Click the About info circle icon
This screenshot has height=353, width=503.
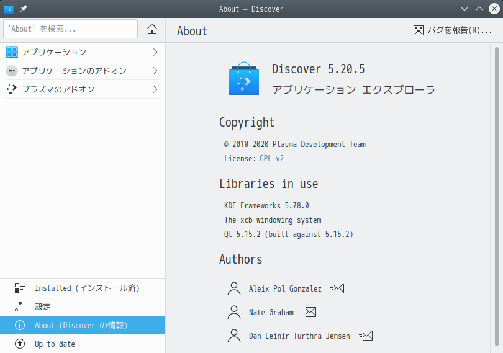20,325
